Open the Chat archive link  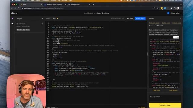pyautogui.click(x=173, y=91)
